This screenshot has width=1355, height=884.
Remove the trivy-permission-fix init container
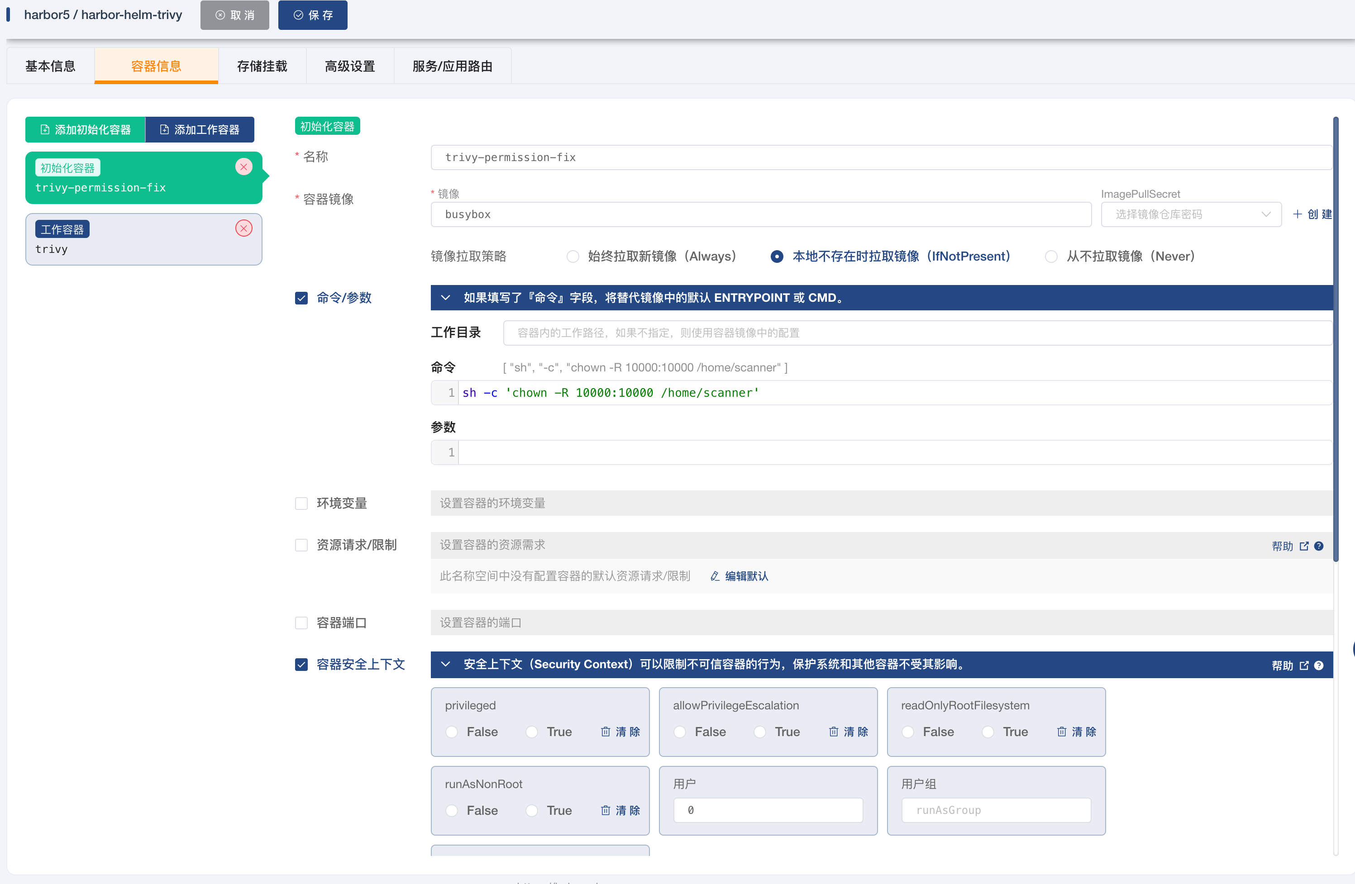243,167
